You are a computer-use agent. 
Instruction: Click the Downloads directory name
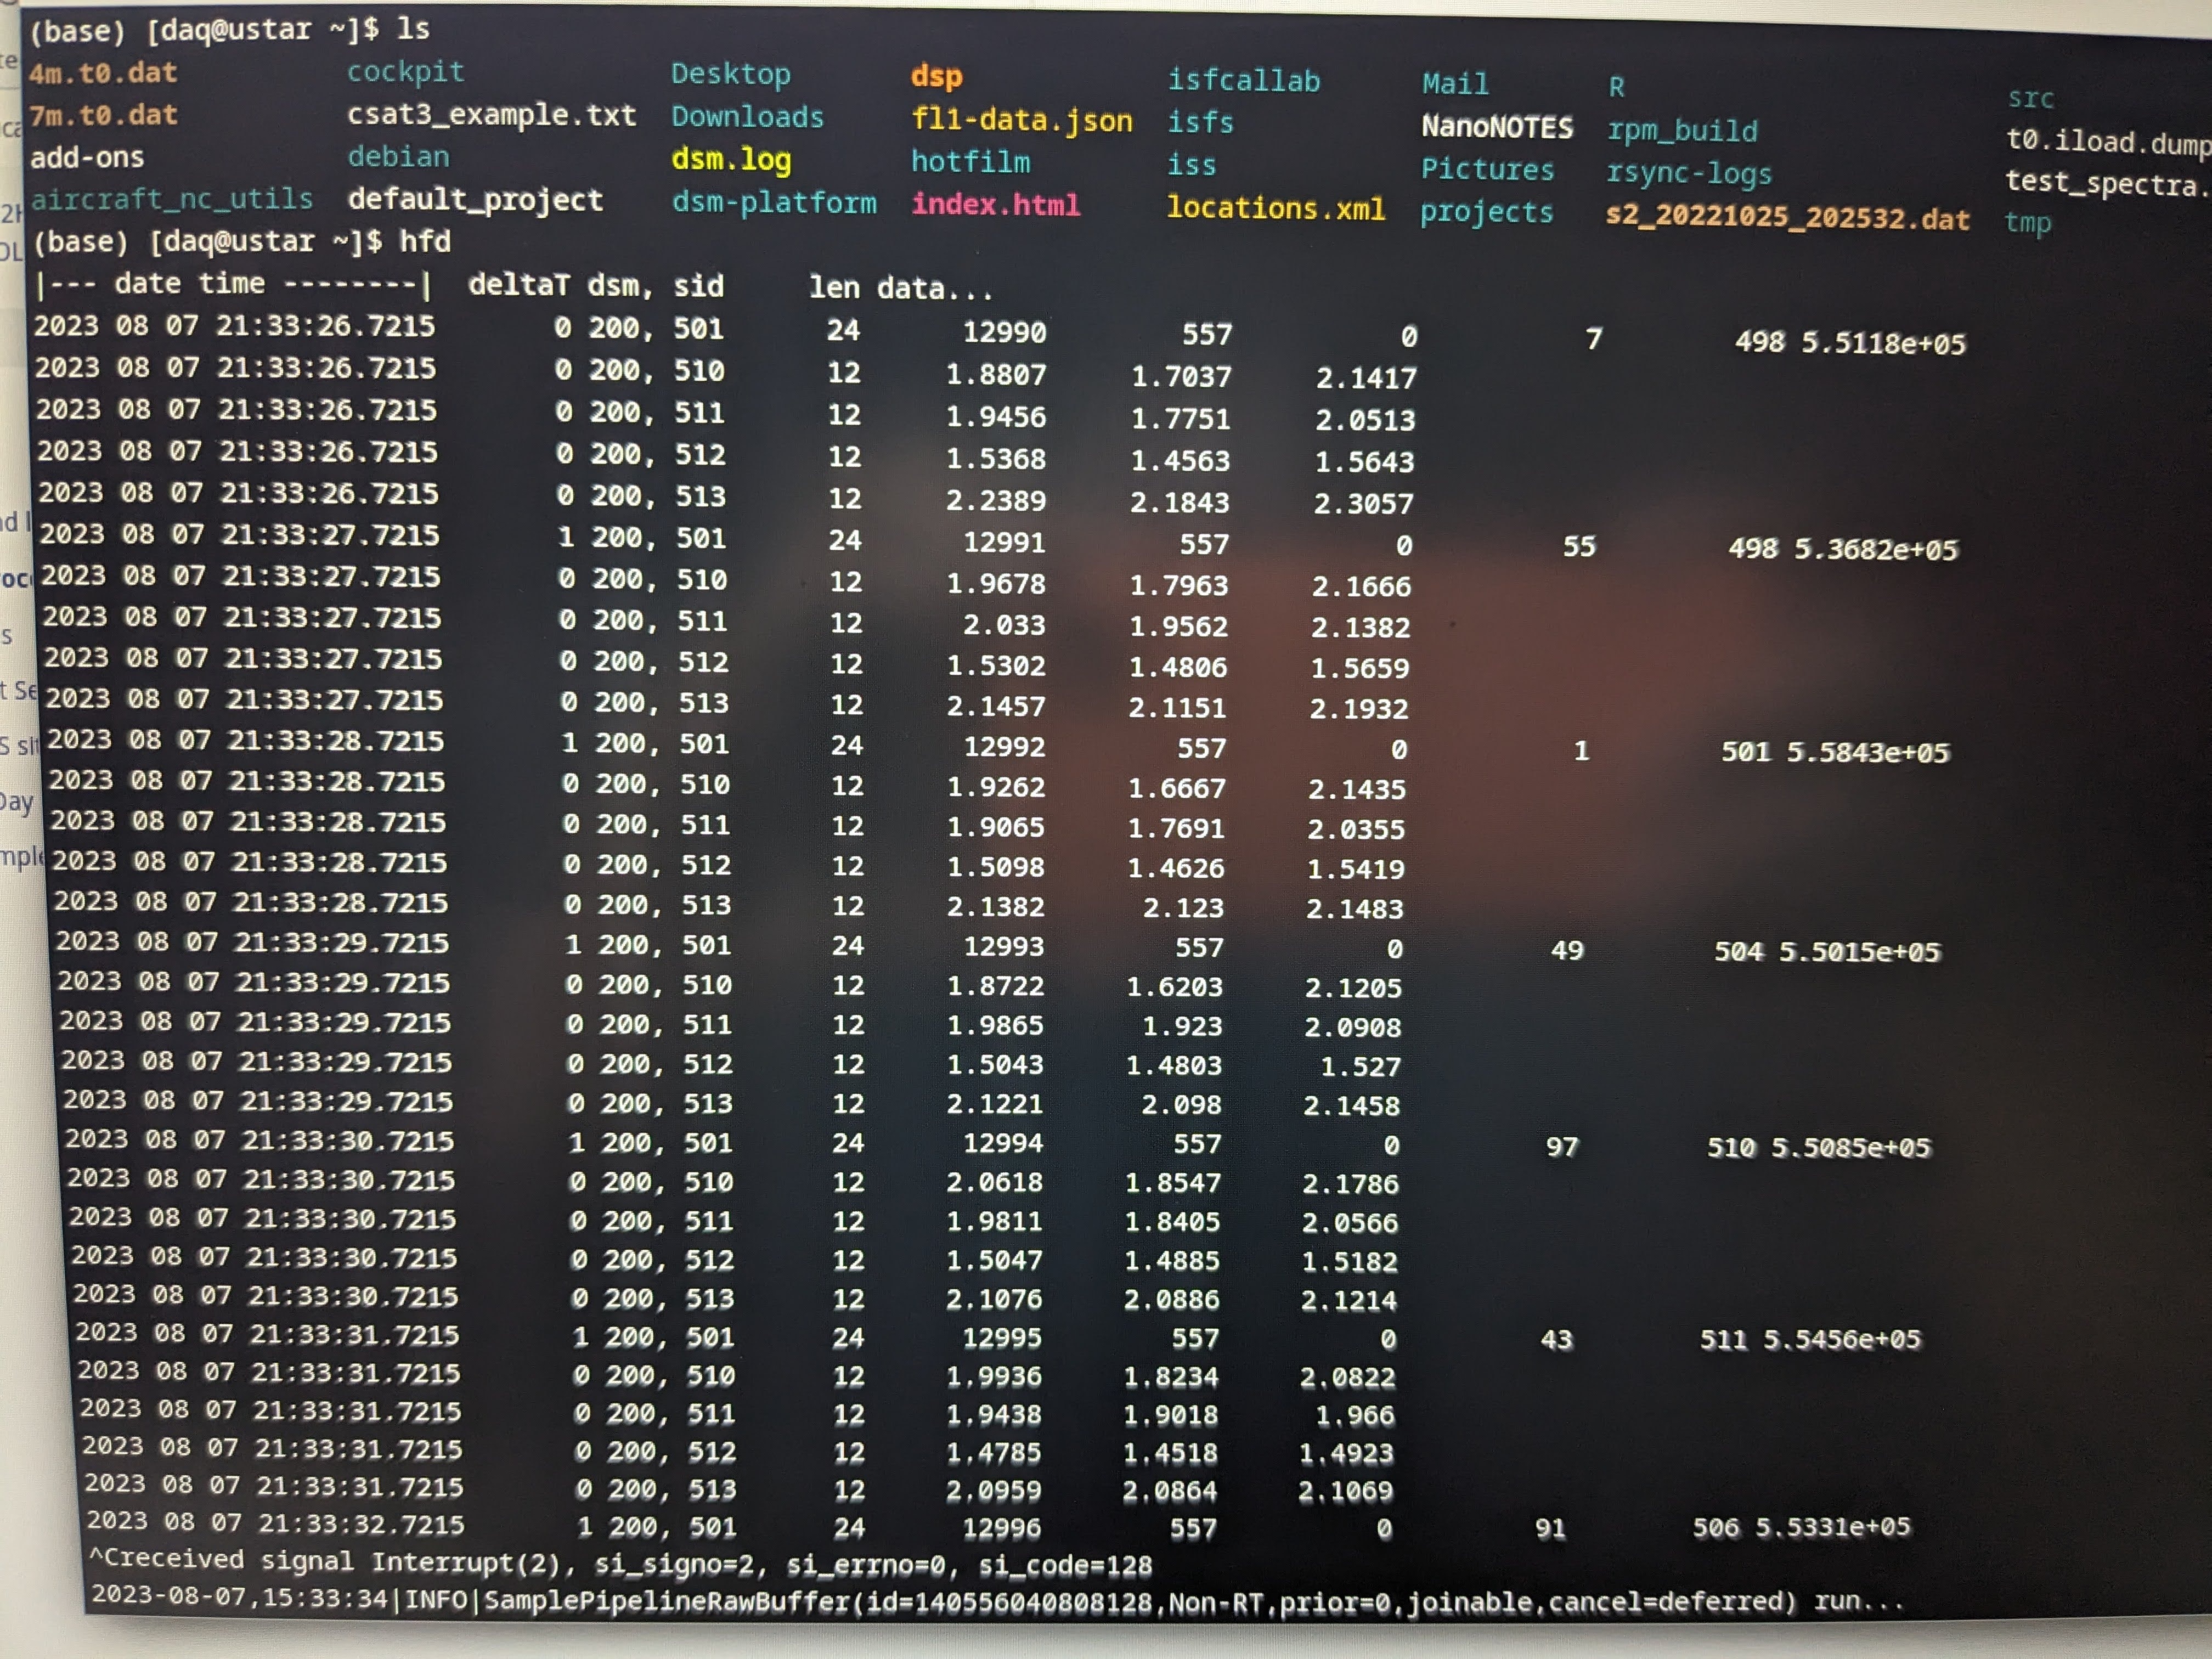747,117
